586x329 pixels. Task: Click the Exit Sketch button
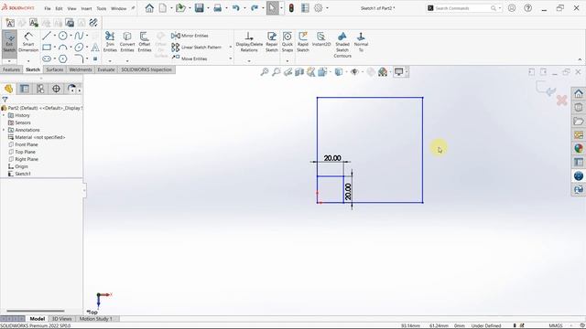9,42
